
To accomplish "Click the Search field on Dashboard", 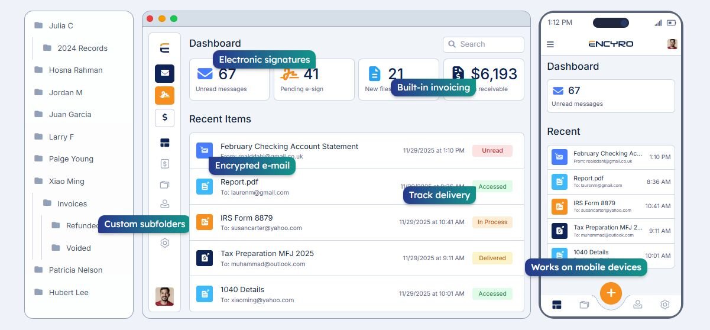I will click(x=484, y=44).
